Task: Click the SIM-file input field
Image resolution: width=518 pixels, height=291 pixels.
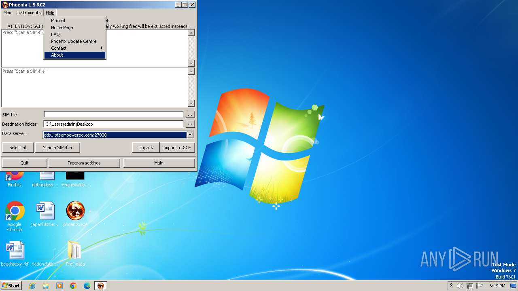Action: [114, 114]
